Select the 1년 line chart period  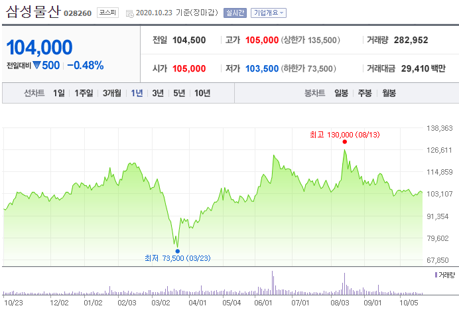[137, 93]
